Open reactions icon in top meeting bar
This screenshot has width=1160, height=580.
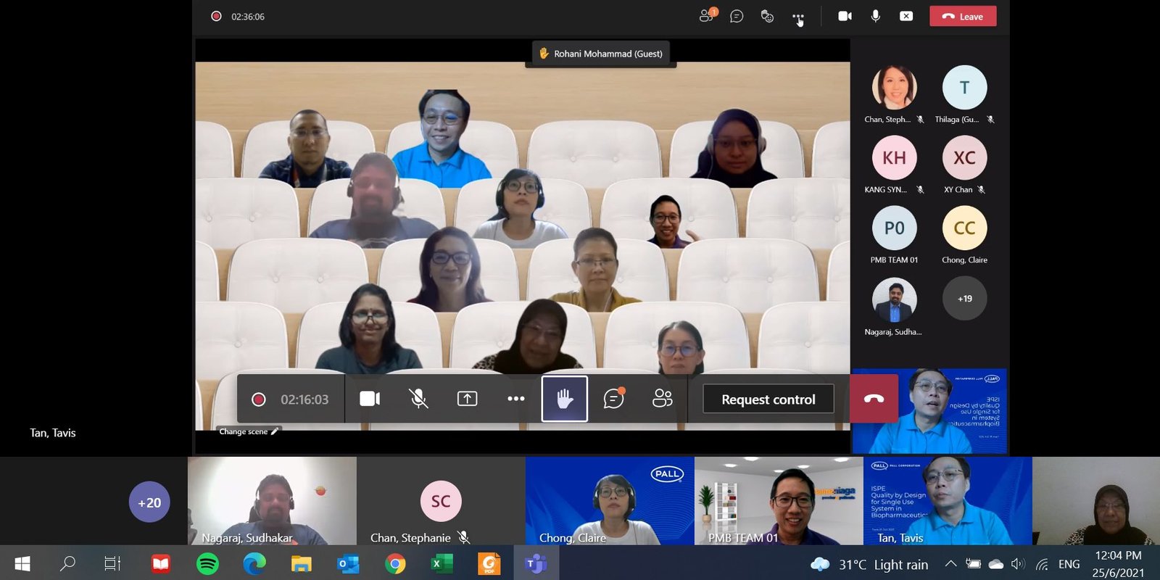click(767, 16)
